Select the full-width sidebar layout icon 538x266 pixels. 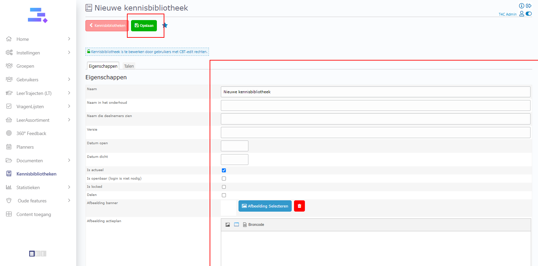click(x=32, y=254)
